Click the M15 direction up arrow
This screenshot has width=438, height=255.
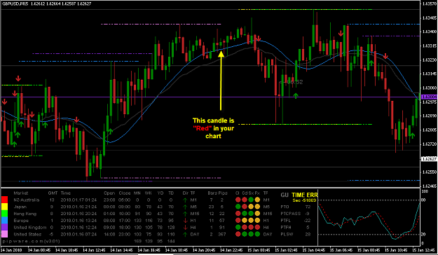tap(185, 214)
